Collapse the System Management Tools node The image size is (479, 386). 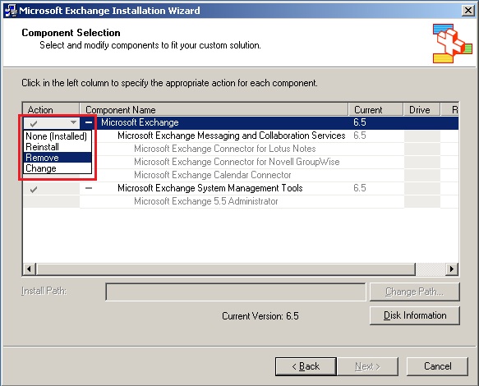tap(89, 188)
